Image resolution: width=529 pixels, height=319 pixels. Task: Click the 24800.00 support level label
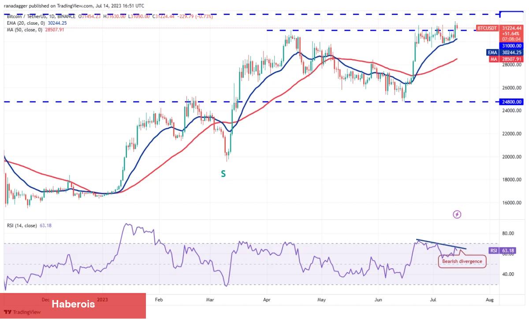512,101
